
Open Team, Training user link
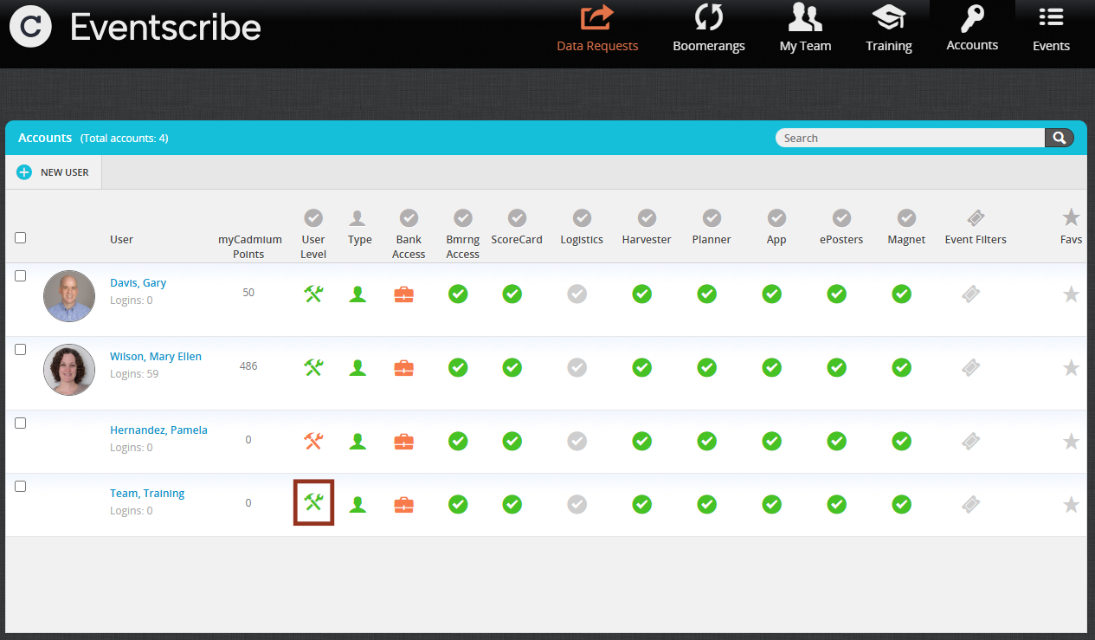coord(147,494)
